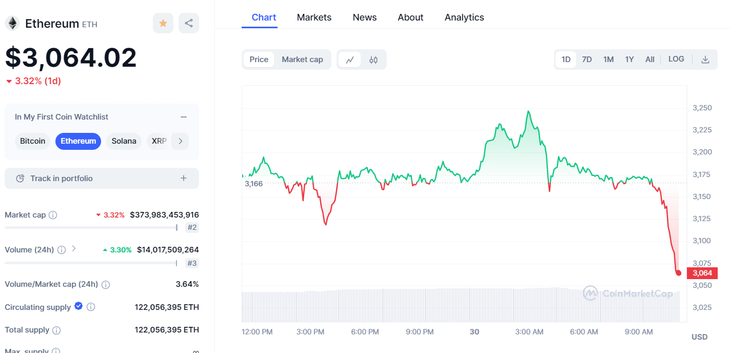
Task: Open the Analytics tab
Action: click(x=464, y=17)
